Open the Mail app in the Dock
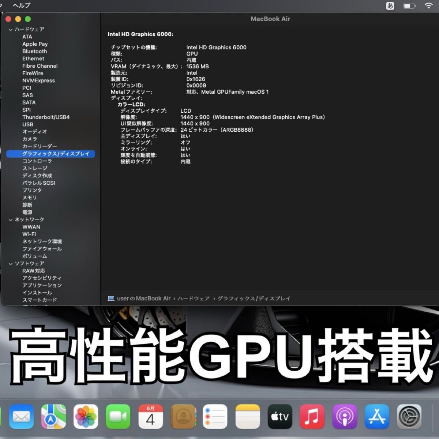 coord(21,416)
